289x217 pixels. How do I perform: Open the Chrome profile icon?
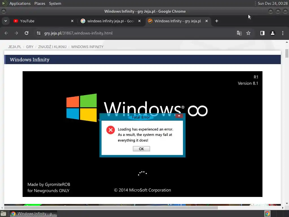273,33
